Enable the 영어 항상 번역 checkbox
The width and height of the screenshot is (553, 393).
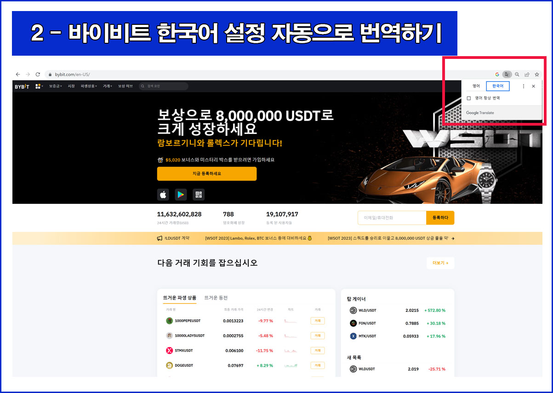[468, 98]
